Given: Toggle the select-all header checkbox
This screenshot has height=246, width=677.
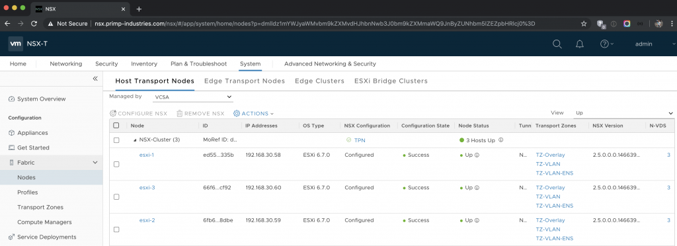Looking at the screenshot, I should [116, 126].
